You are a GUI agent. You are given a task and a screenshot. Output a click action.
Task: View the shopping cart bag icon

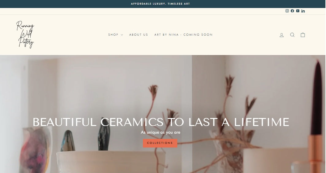click(303, 35)
